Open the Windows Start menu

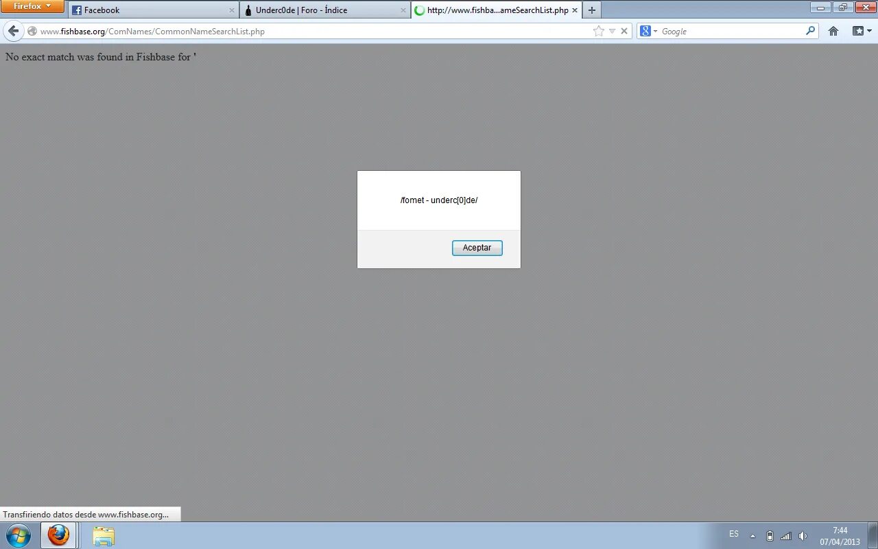click(18, 535)
